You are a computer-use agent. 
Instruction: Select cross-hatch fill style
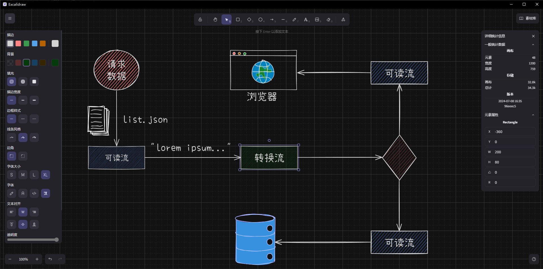[23, 82]
